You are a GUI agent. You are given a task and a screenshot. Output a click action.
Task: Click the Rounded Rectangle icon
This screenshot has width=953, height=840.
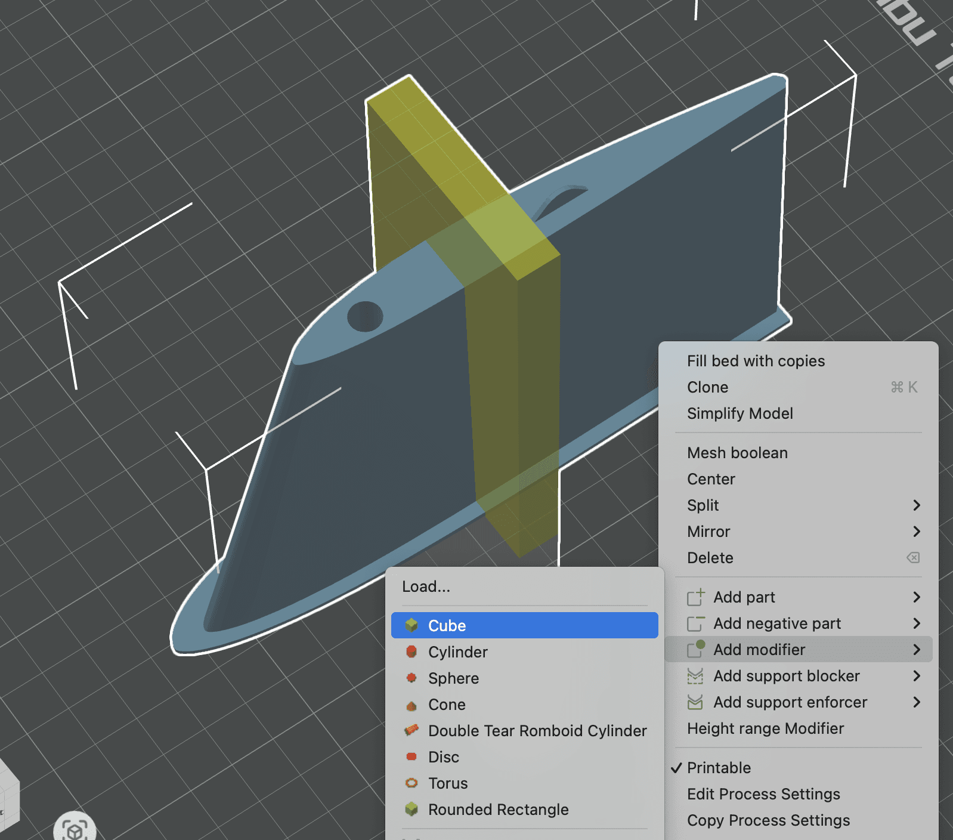pyautogui.click(x=411, y=809)
